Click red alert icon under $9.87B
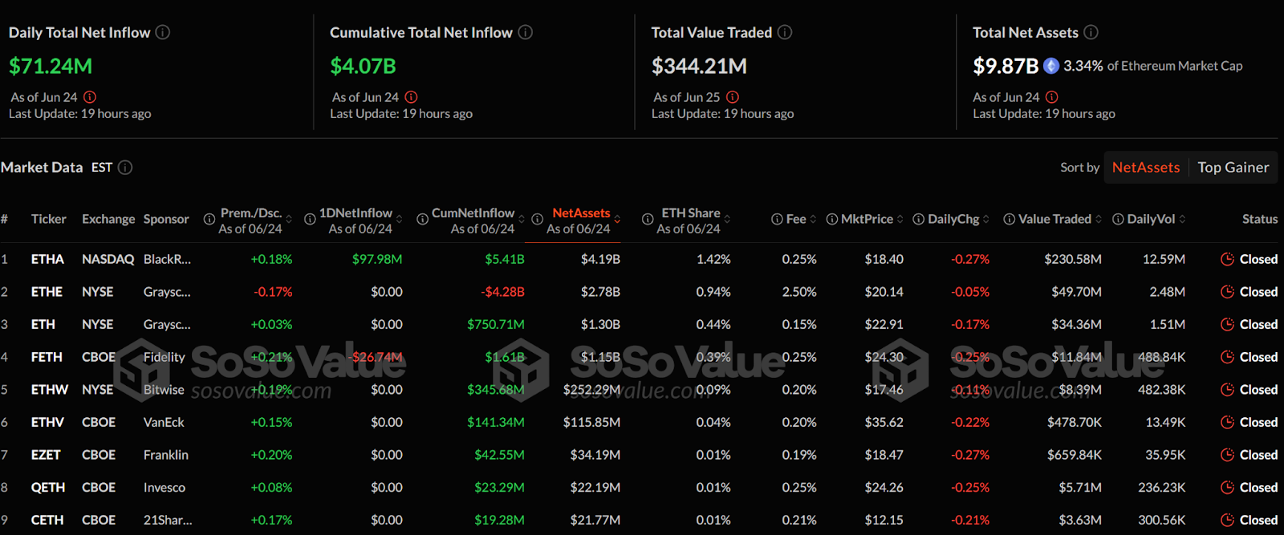 point(1052,97)
